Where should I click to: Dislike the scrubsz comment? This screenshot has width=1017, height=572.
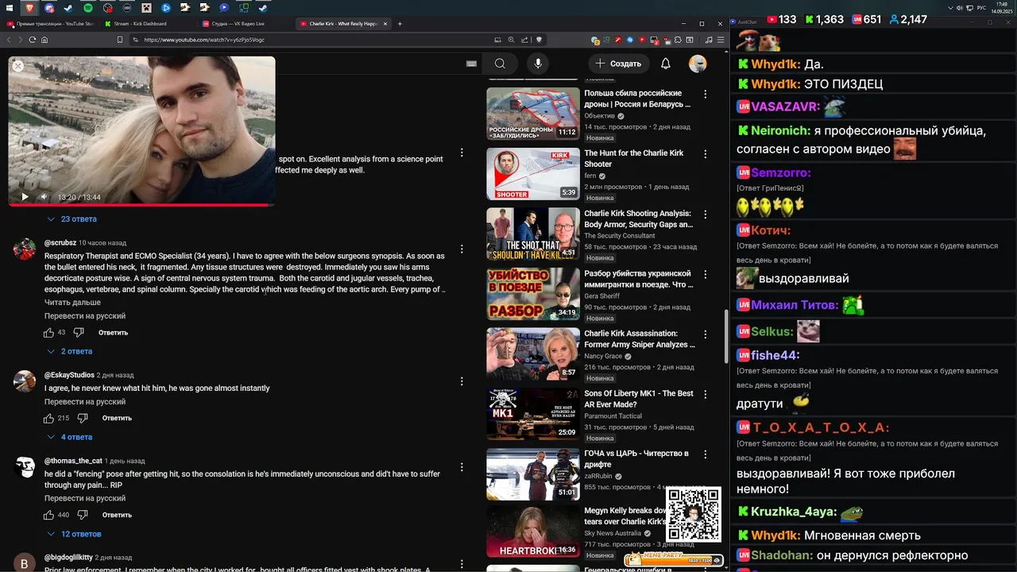click(79, 333)
